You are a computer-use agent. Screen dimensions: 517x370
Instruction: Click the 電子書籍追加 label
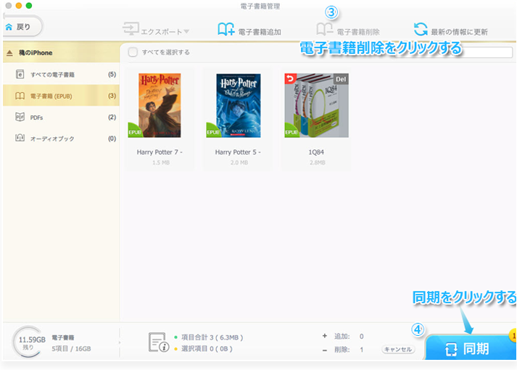[260, 32]
